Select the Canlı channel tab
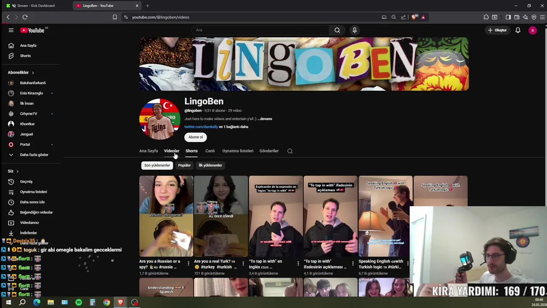This screenshot has height=308, width=547. coord(210,151)
